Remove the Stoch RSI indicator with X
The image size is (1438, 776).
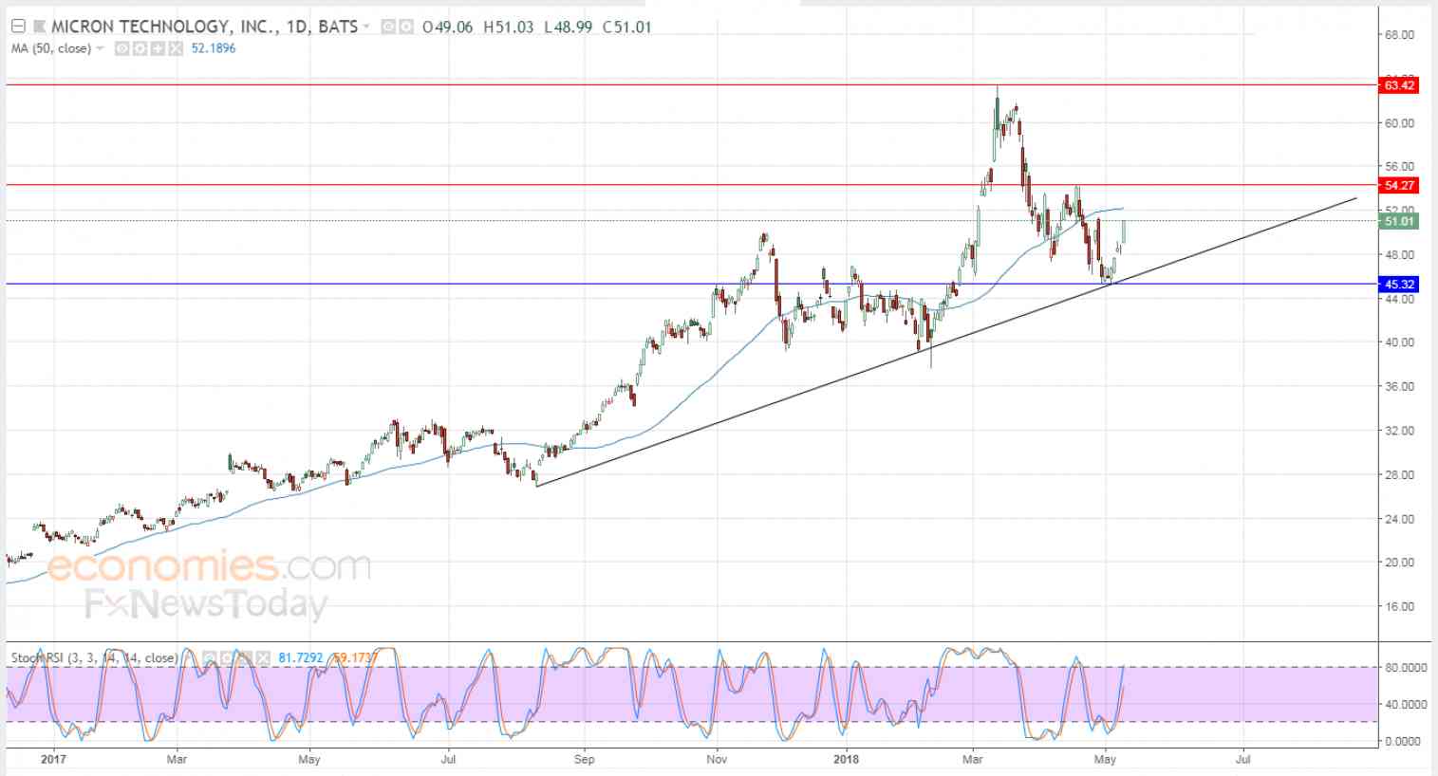pyautogui.click(x=263, y=657)
